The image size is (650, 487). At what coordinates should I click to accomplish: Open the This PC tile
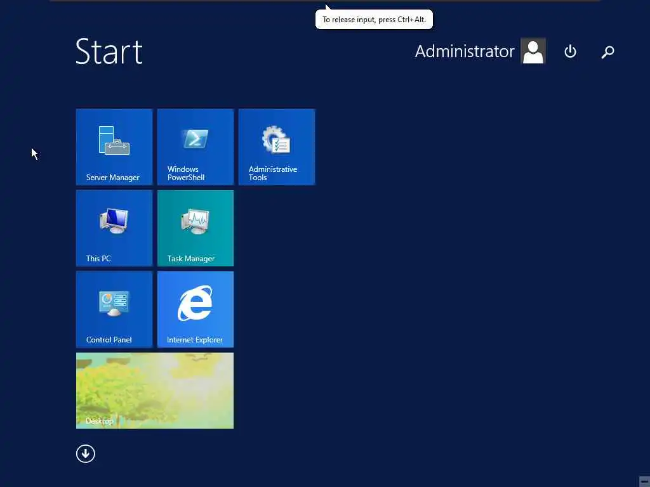coord(114,228)
